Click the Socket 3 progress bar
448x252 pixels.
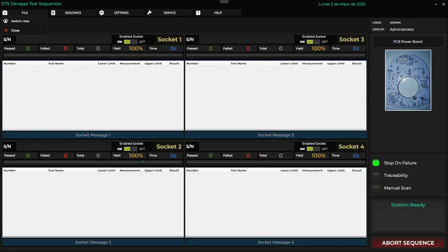pyautogui.click(x=276, y=55)
